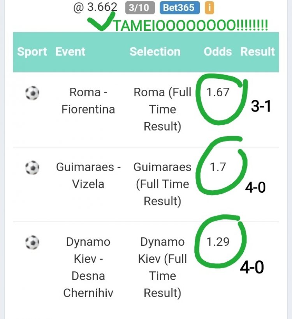This screenshot has width=292, height=319.
Task: Sort by the Sport column header
Action: pos(32,51)
